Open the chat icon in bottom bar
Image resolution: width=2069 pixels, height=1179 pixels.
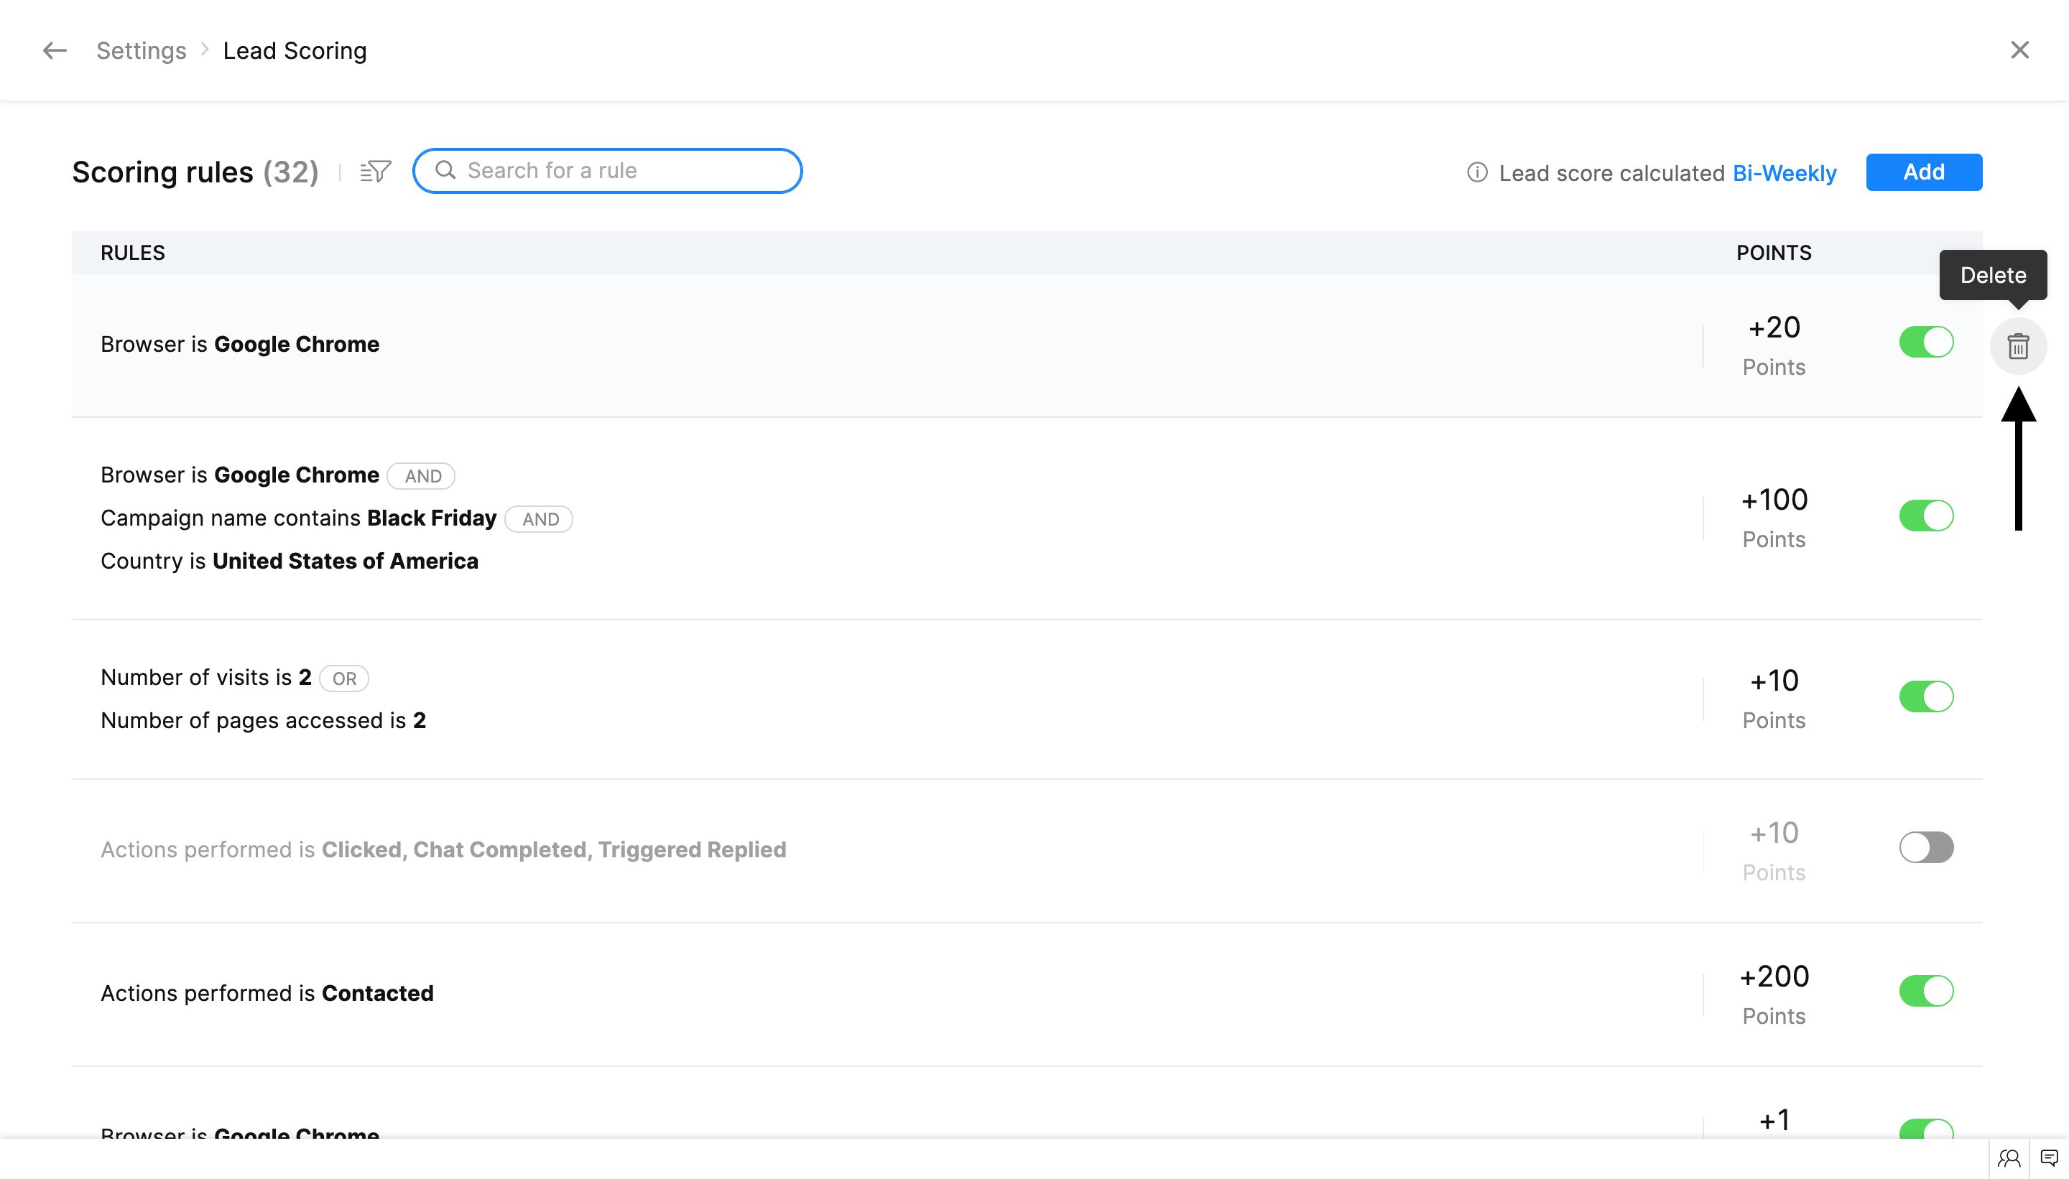2049,1158
